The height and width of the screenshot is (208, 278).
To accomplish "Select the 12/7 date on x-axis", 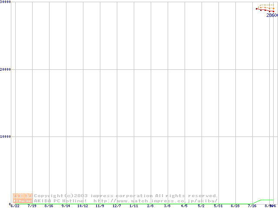I will point(117,206).
